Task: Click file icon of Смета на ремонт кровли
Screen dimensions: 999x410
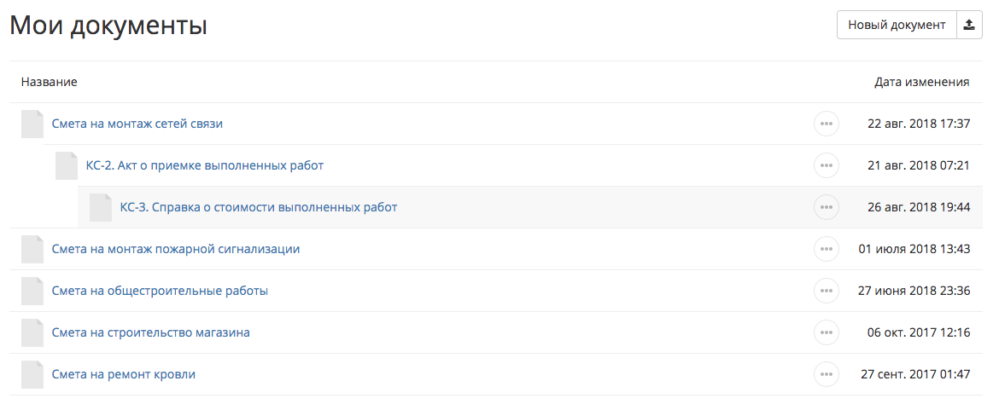Action: pos(32,374)
